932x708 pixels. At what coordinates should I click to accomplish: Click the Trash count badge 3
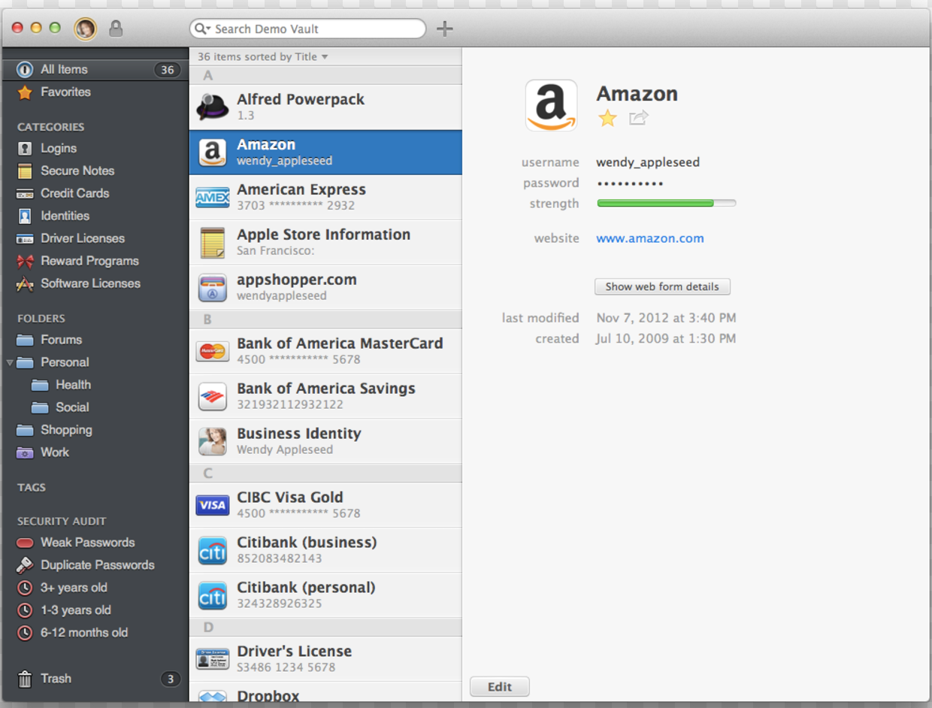(171, 679)
